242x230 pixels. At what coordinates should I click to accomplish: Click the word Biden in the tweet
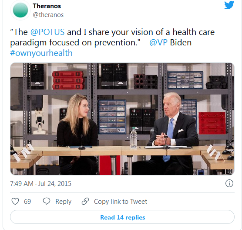point(181,42)
